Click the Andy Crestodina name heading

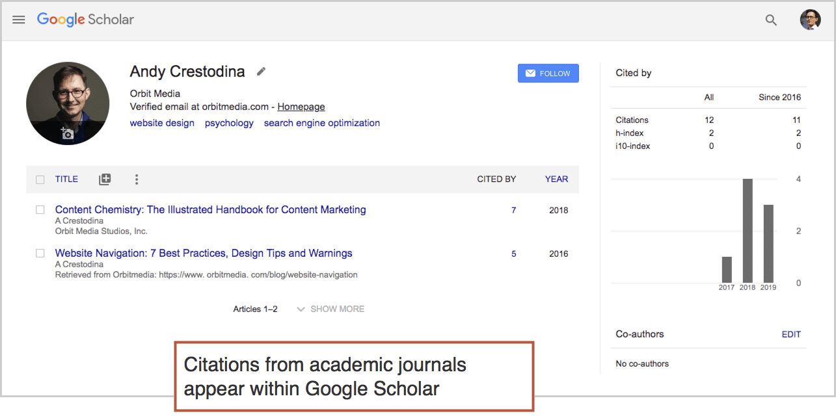click(x=187, y=72)
